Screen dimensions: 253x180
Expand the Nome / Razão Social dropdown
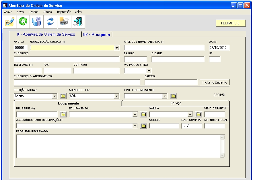click(116, 48)
